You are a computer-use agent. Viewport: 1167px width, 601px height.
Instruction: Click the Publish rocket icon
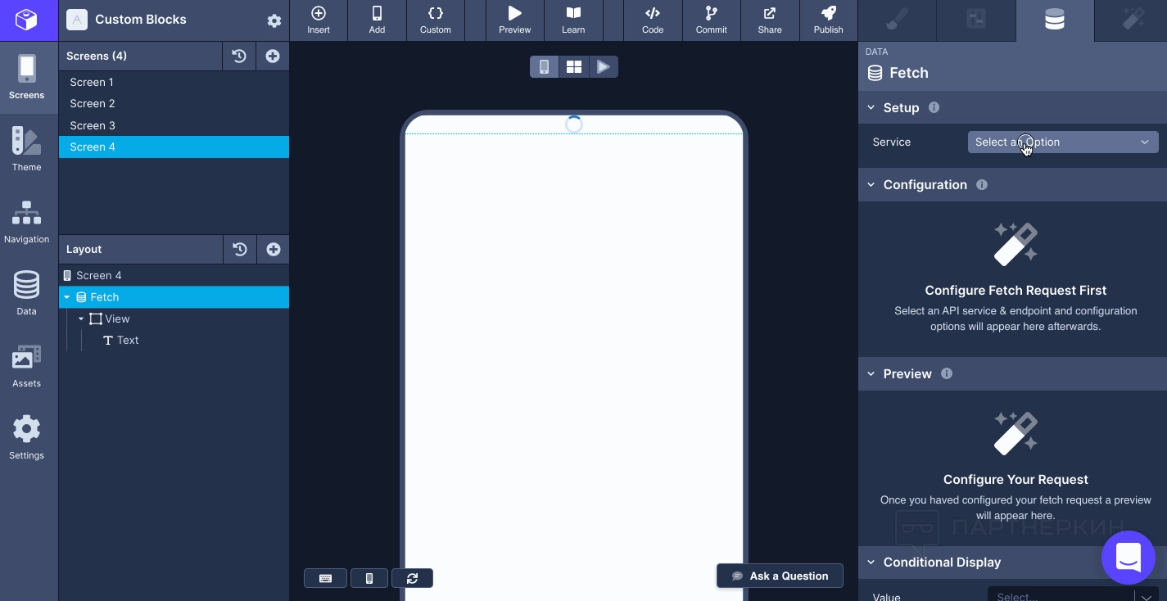828,20
